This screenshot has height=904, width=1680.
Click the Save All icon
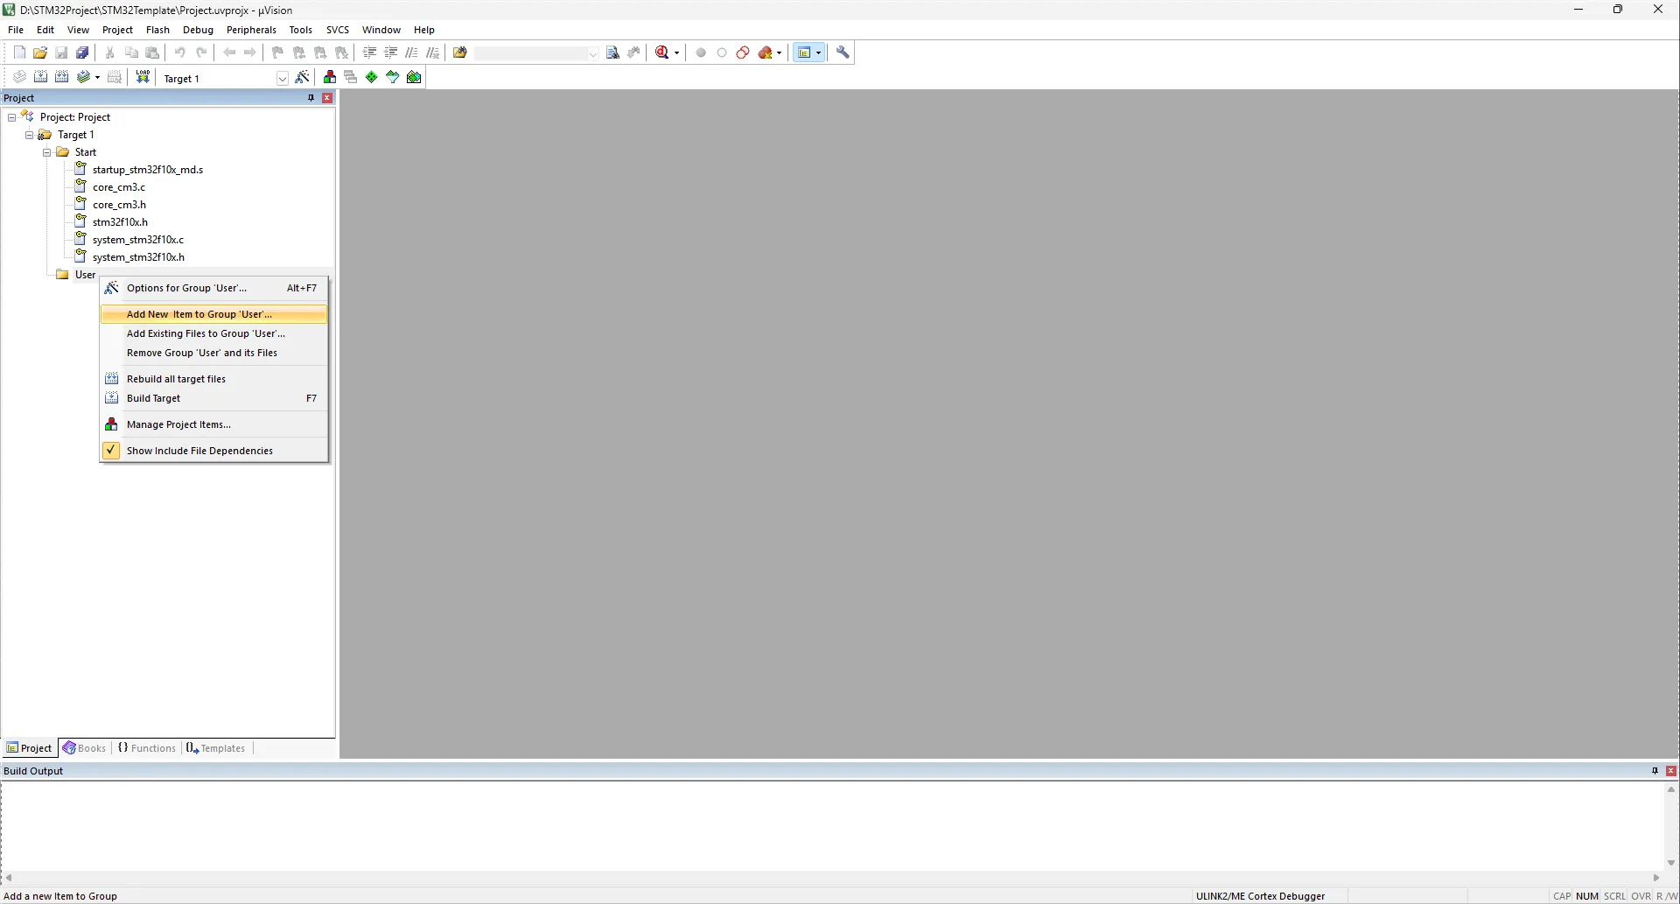pyautogui.click(x=82, y=53)
